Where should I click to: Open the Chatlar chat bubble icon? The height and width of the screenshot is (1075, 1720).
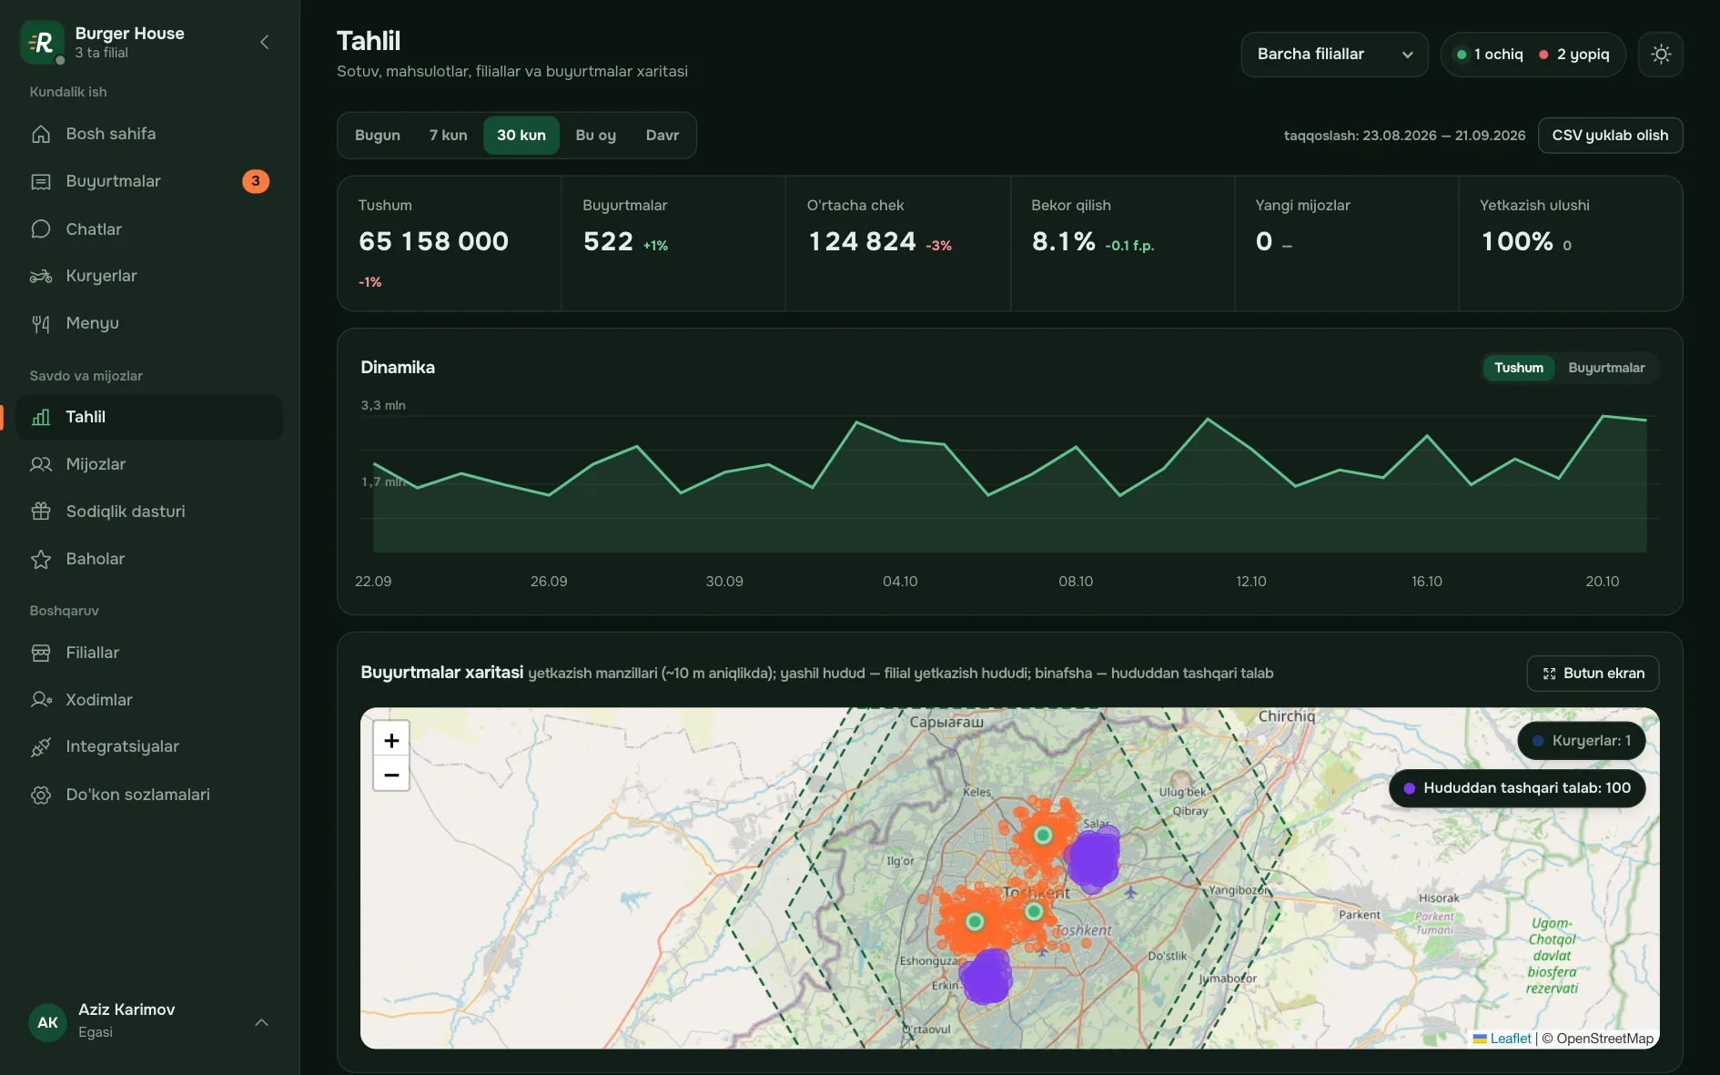pyautogui.click(x=41, y=228)
